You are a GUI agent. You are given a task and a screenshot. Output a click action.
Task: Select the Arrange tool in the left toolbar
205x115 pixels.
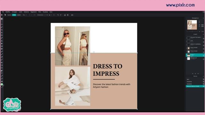2,19
